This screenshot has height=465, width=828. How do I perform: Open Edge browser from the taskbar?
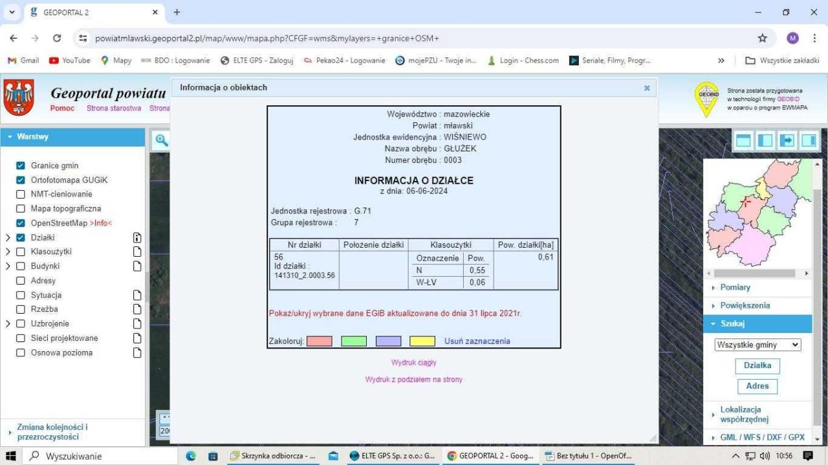pyautogui.click(x=191, y=456)
